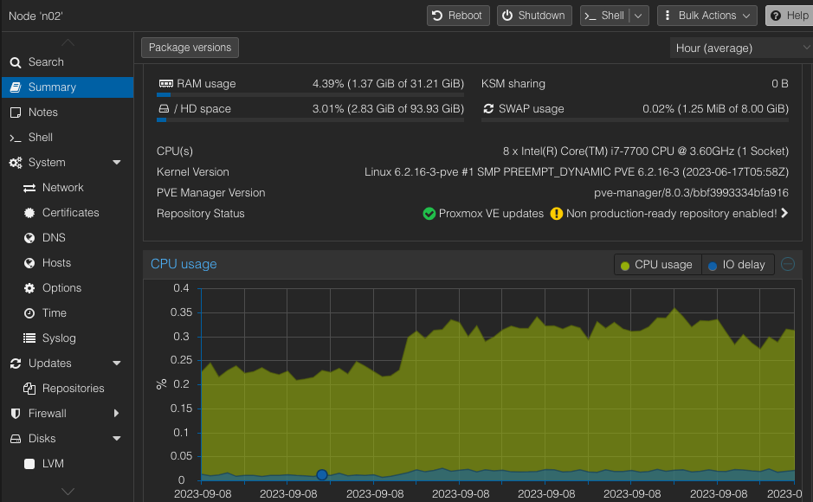This screenshot has width=813, height=502.
Task: Collapse the System tree section arrow
Action: click(x=117, y=163)
